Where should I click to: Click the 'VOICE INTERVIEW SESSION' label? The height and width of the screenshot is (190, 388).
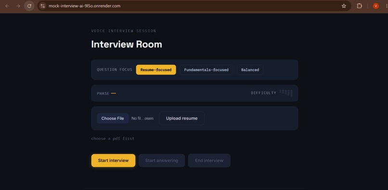[x=124, y=31]
